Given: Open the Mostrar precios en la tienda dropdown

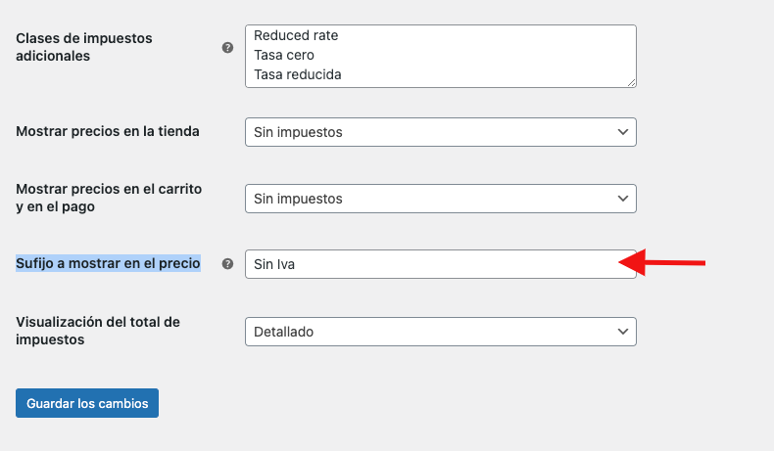Looking at the screenshot, I should click(441, 132).
